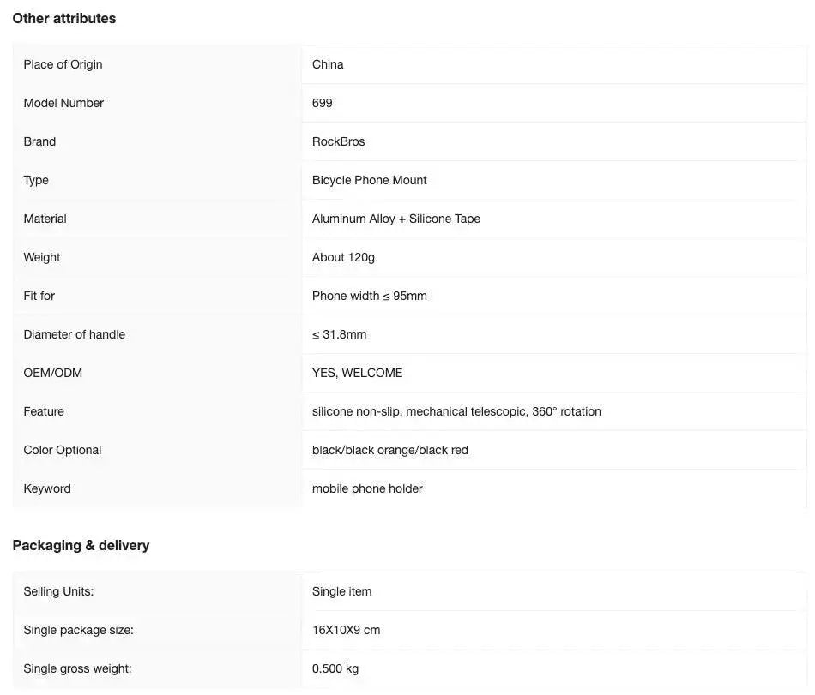Select the "mobile phone holder" keyword value

[367, 488]
